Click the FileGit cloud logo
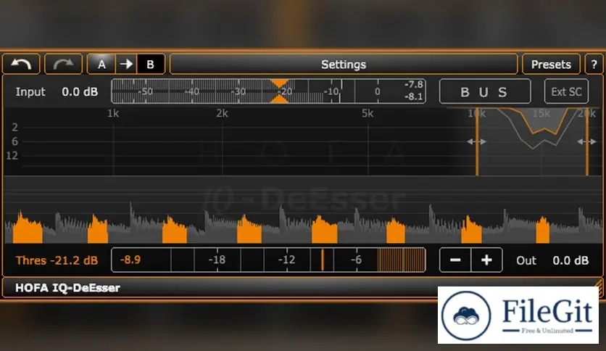The image size is (606, 351). click(x=467, y=315)
